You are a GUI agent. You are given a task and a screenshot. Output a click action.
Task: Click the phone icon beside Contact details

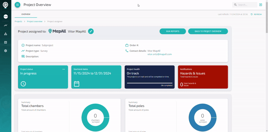tap(127, 51)
